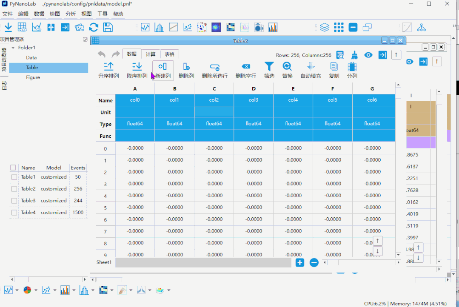Check the Table2 row checkbox

[x=14, y=189]
